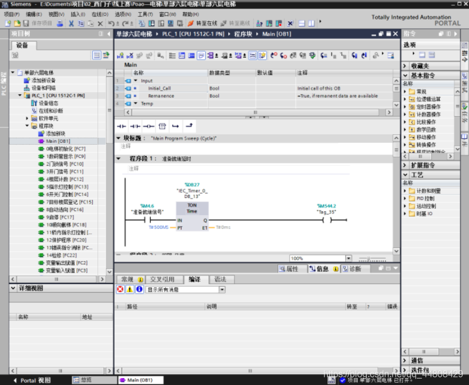Collapse the 程序块 folder node

27,126
